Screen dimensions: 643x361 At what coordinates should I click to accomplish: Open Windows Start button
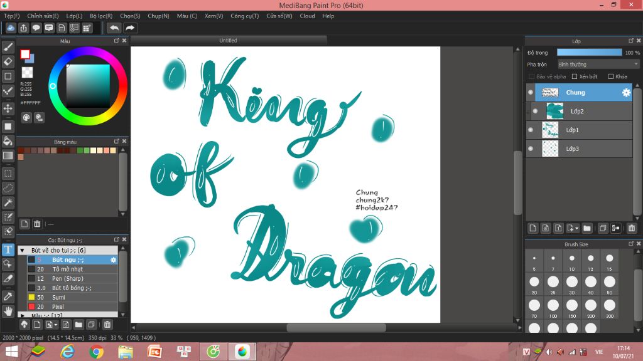coord(11,352)
